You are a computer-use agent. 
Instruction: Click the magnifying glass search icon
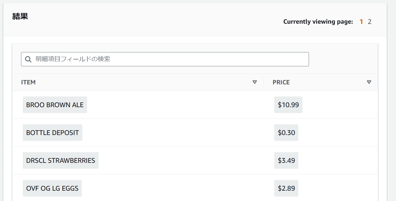[x=28, y=59]
